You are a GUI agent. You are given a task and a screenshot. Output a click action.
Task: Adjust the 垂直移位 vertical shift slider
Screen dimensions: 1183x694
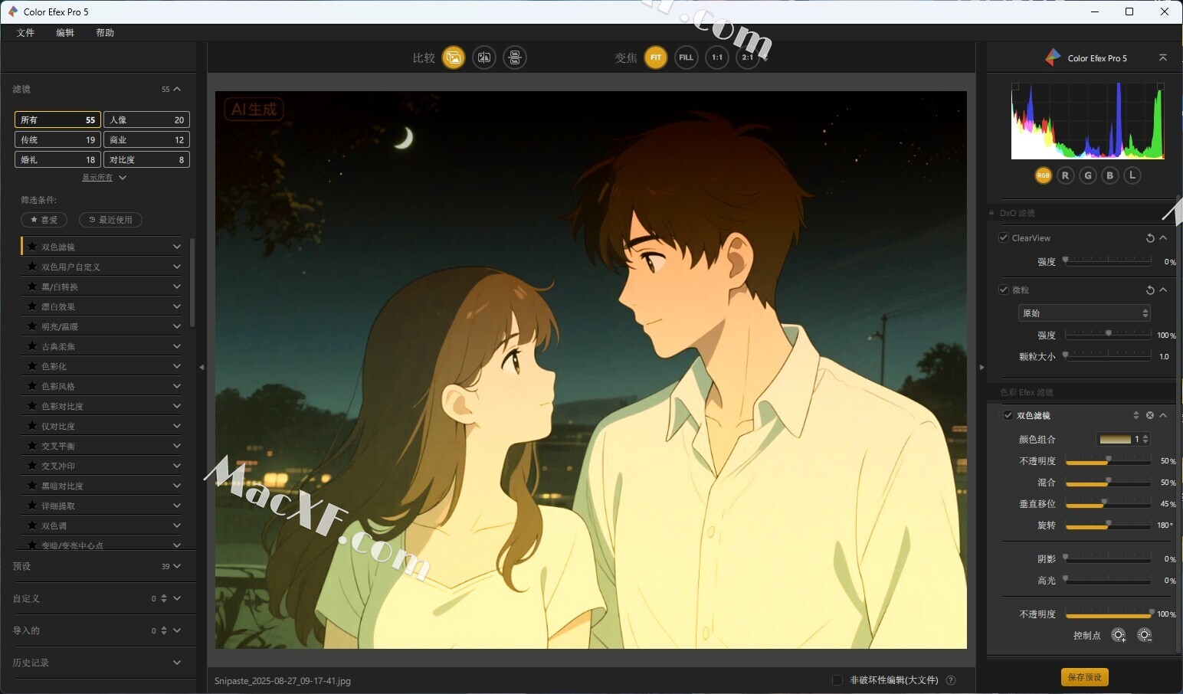1108,503
